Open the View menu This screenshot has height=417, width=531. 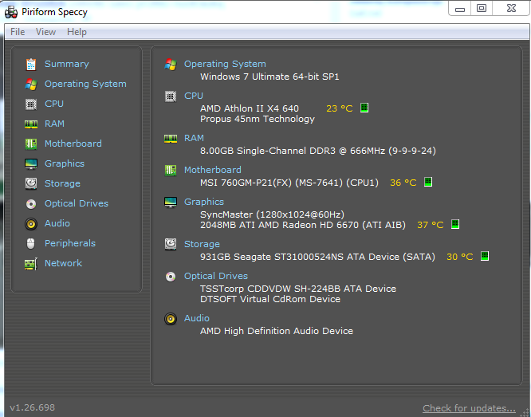[x=45, y=32]
